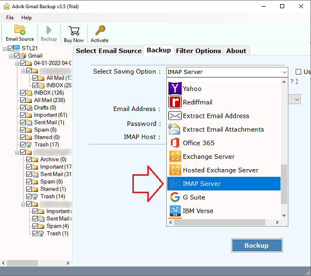Toggle the Spam (4) checkbox

tap(35, 226)
